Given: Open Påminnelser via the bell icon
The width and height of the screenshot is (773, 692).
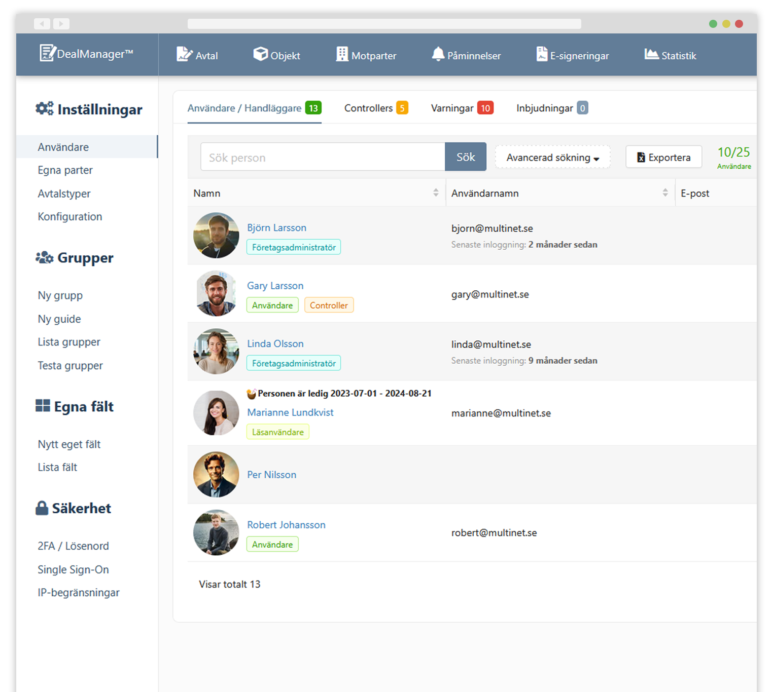Looking at the screenshot, I should click(438, 54).
